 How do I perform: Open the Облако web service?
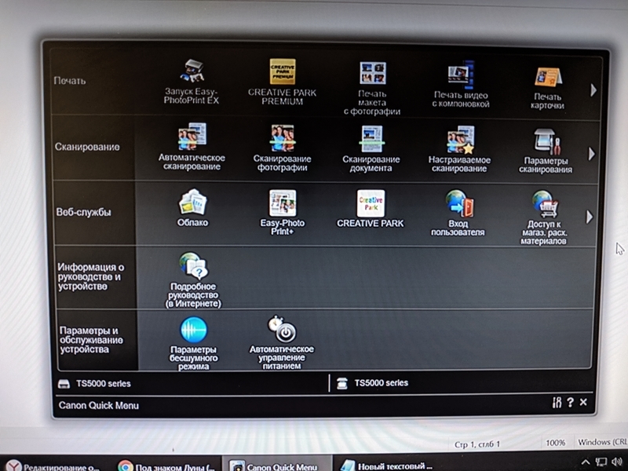coord(192,203)
